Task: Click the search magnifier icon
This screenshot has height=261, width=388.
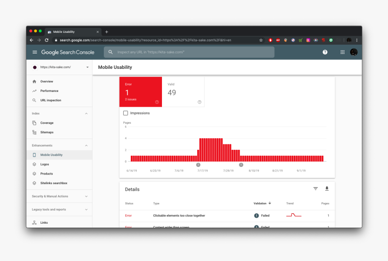Action: tap(111, 52)
